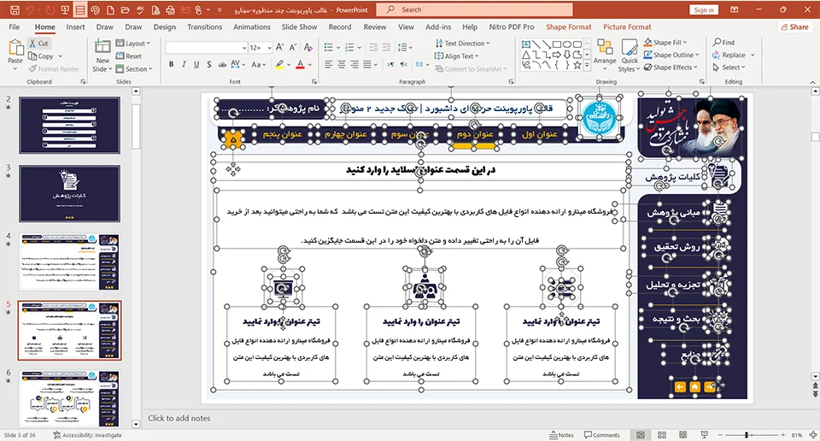Align text right
The height and width of the screenshot is (441, 820).
point(354,64)
